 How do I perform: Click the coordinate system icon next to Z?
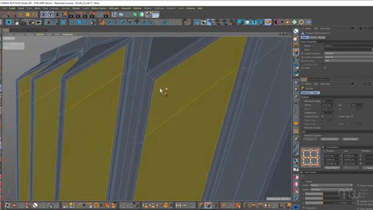pyautogui.click(x=65, y=15)
